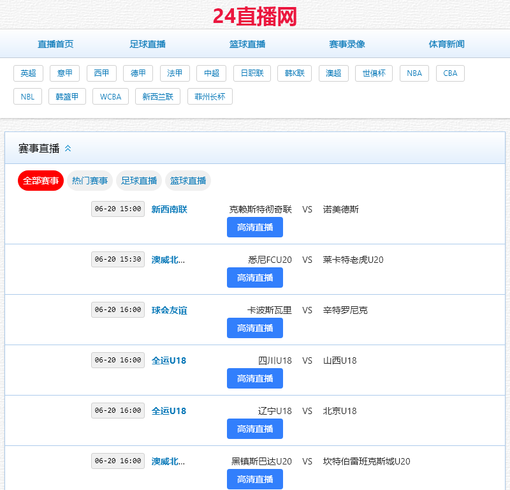Watch 高清直播 for 四川U18 vs 山西U18
Image resolution: width=510 pixels, height=490 pixels.
[255, 378]
